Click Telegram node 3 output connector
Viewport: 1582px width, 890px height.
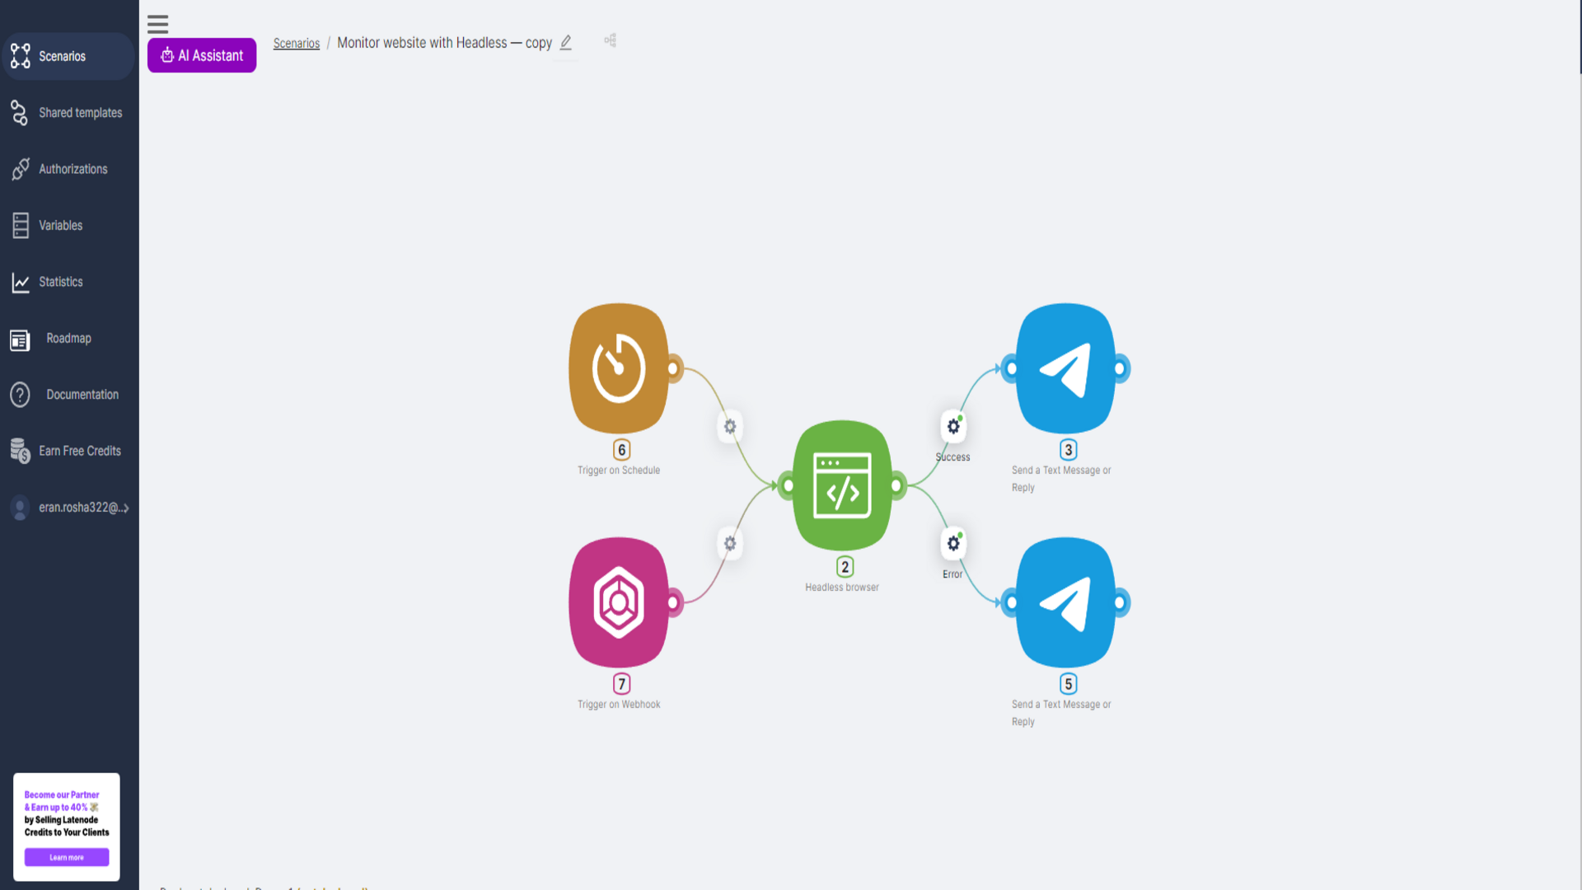1121,368
